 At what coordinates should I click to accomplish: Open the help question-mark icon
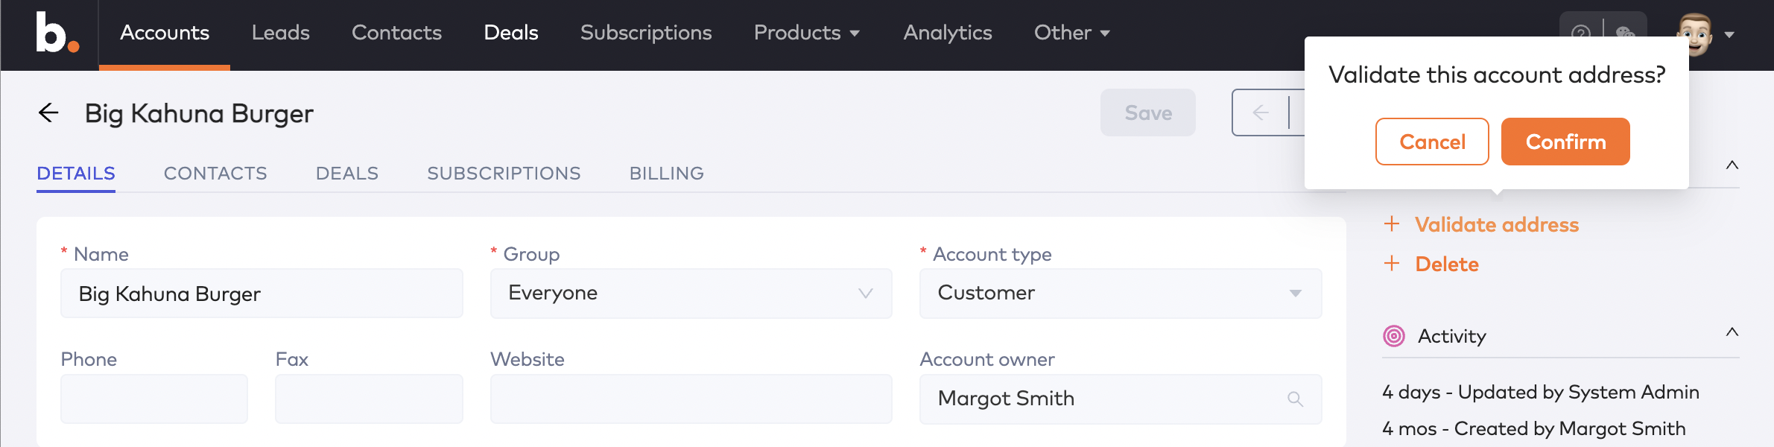pyautogui.click(x=1580, y=32)
